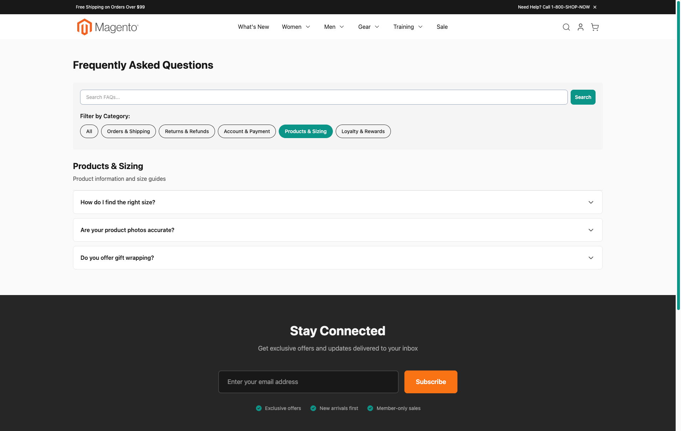
Task: Select the All category filter
Action: tap(89, 131)
